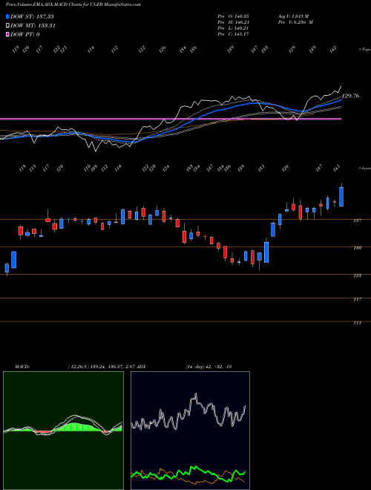Click the 123 price axis label

pos(358,275)
